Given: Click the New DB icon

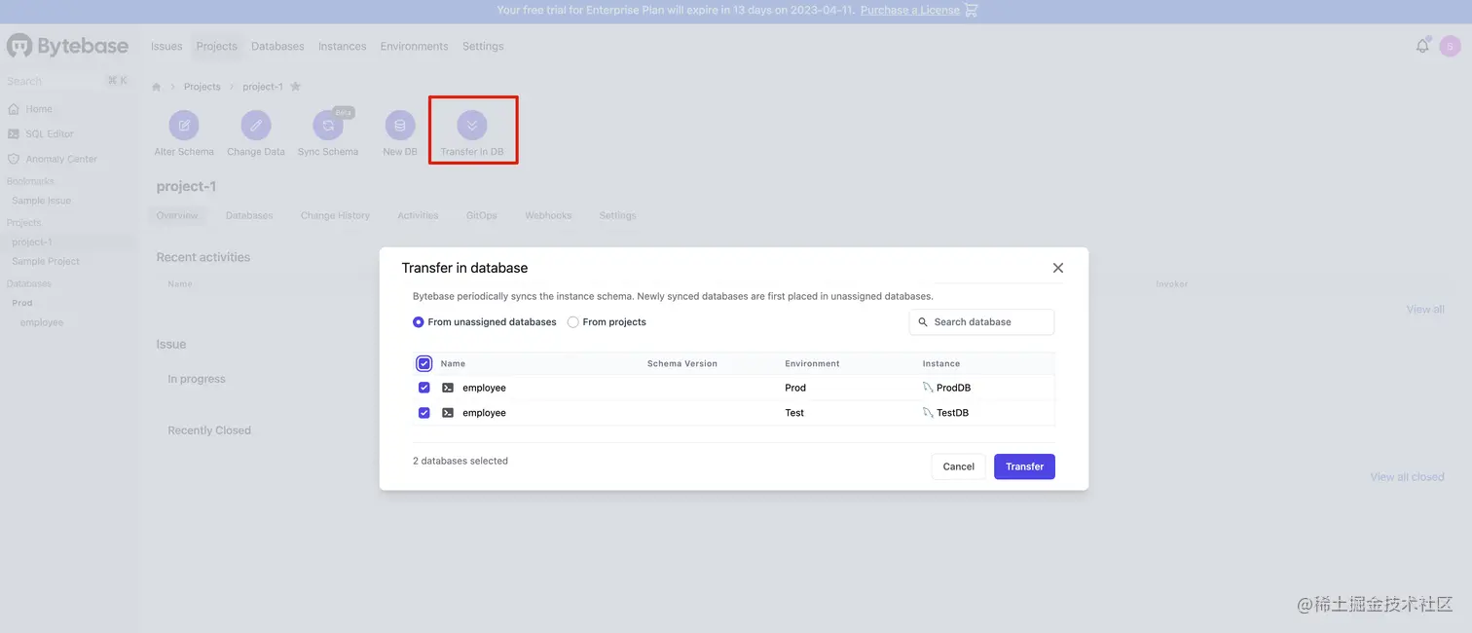Looking at the screenshot, I should tap(400, 126).
